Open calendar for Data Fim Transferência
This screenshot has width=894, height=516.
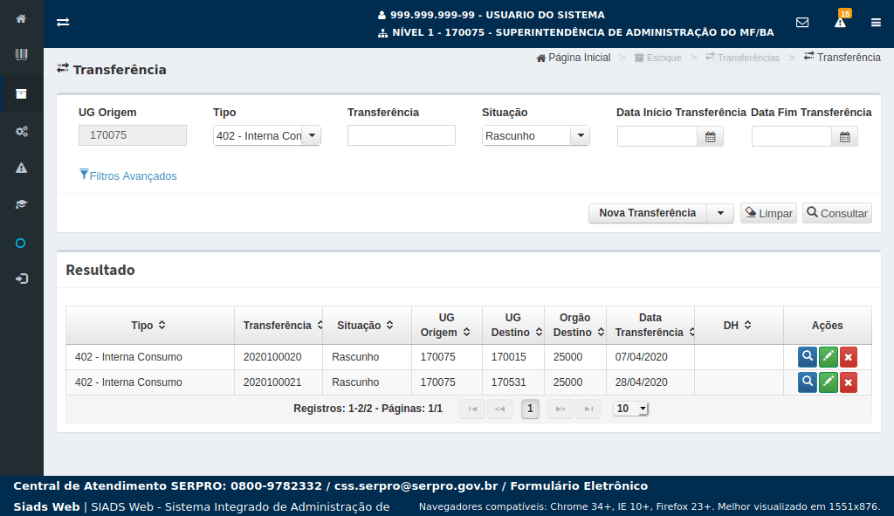point(844,137)
